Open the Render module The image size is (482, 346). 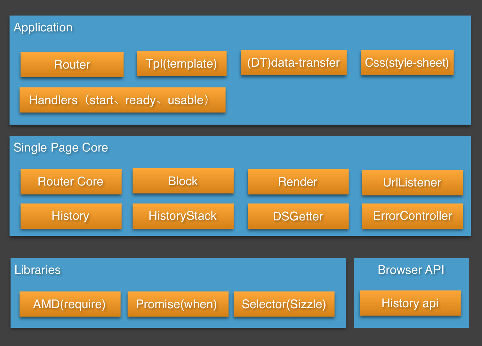coord(298,182)
